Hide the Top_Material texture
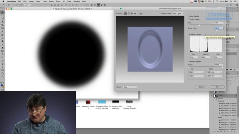 220,106
